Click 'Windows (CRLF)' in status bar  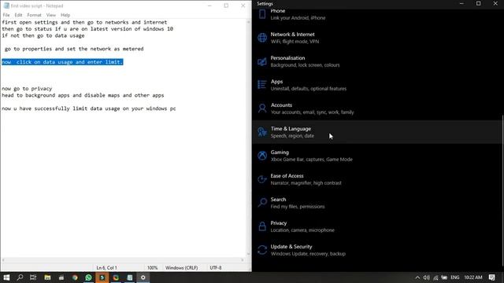(182, 267)
